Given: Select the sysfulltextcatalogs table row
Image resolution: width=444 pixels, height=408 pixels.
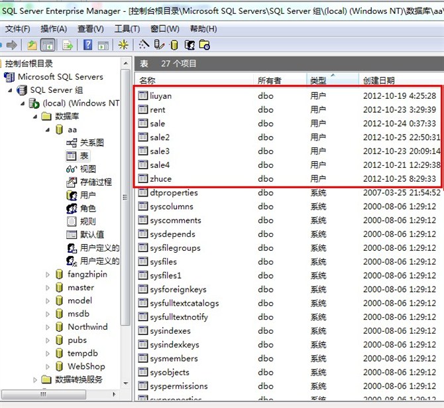Looking at the screenshot, I should click(x=289, y=303).
